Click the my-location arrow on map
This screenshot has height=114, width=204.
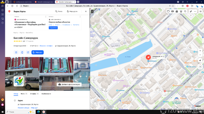pyautogui.click(x=200, y=60)
